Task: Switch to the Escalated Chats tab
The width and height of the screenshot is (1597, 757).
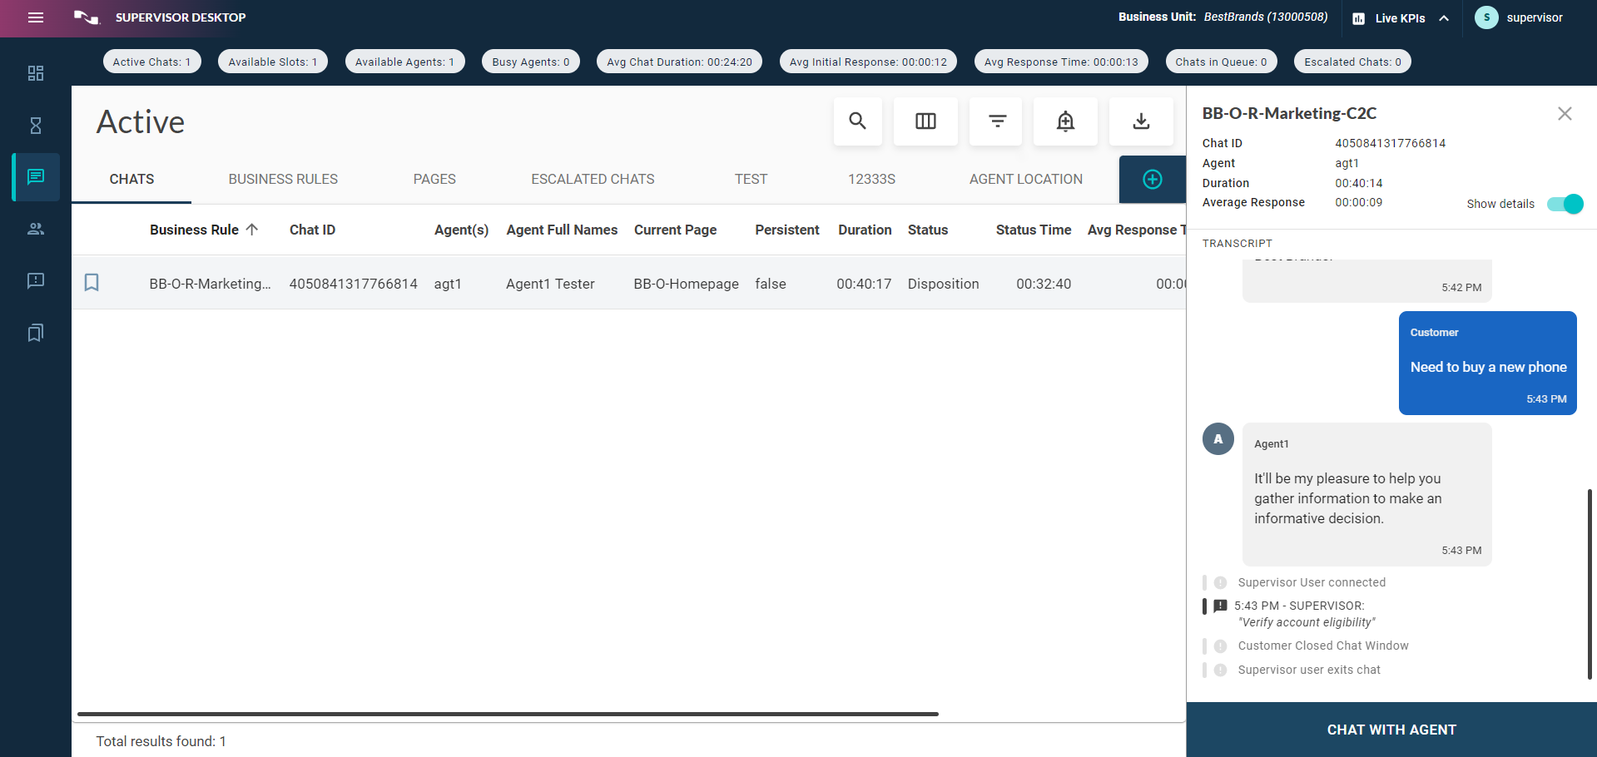Action: 593,179
